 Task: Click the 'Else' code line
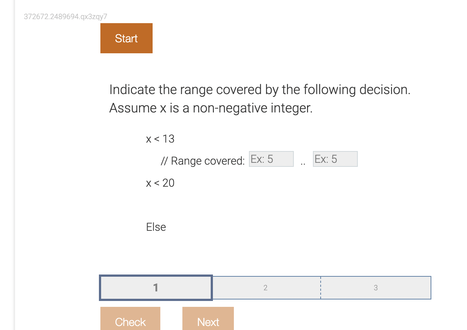(156, 227)
